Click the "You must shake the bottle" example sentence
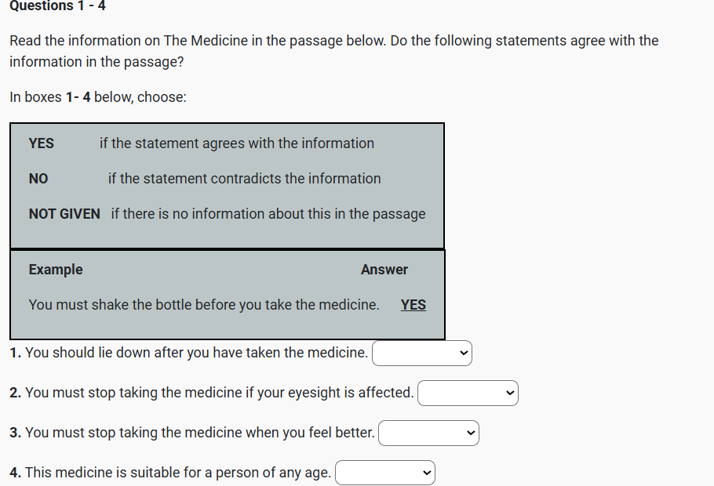714x486 pixels. 204,305
